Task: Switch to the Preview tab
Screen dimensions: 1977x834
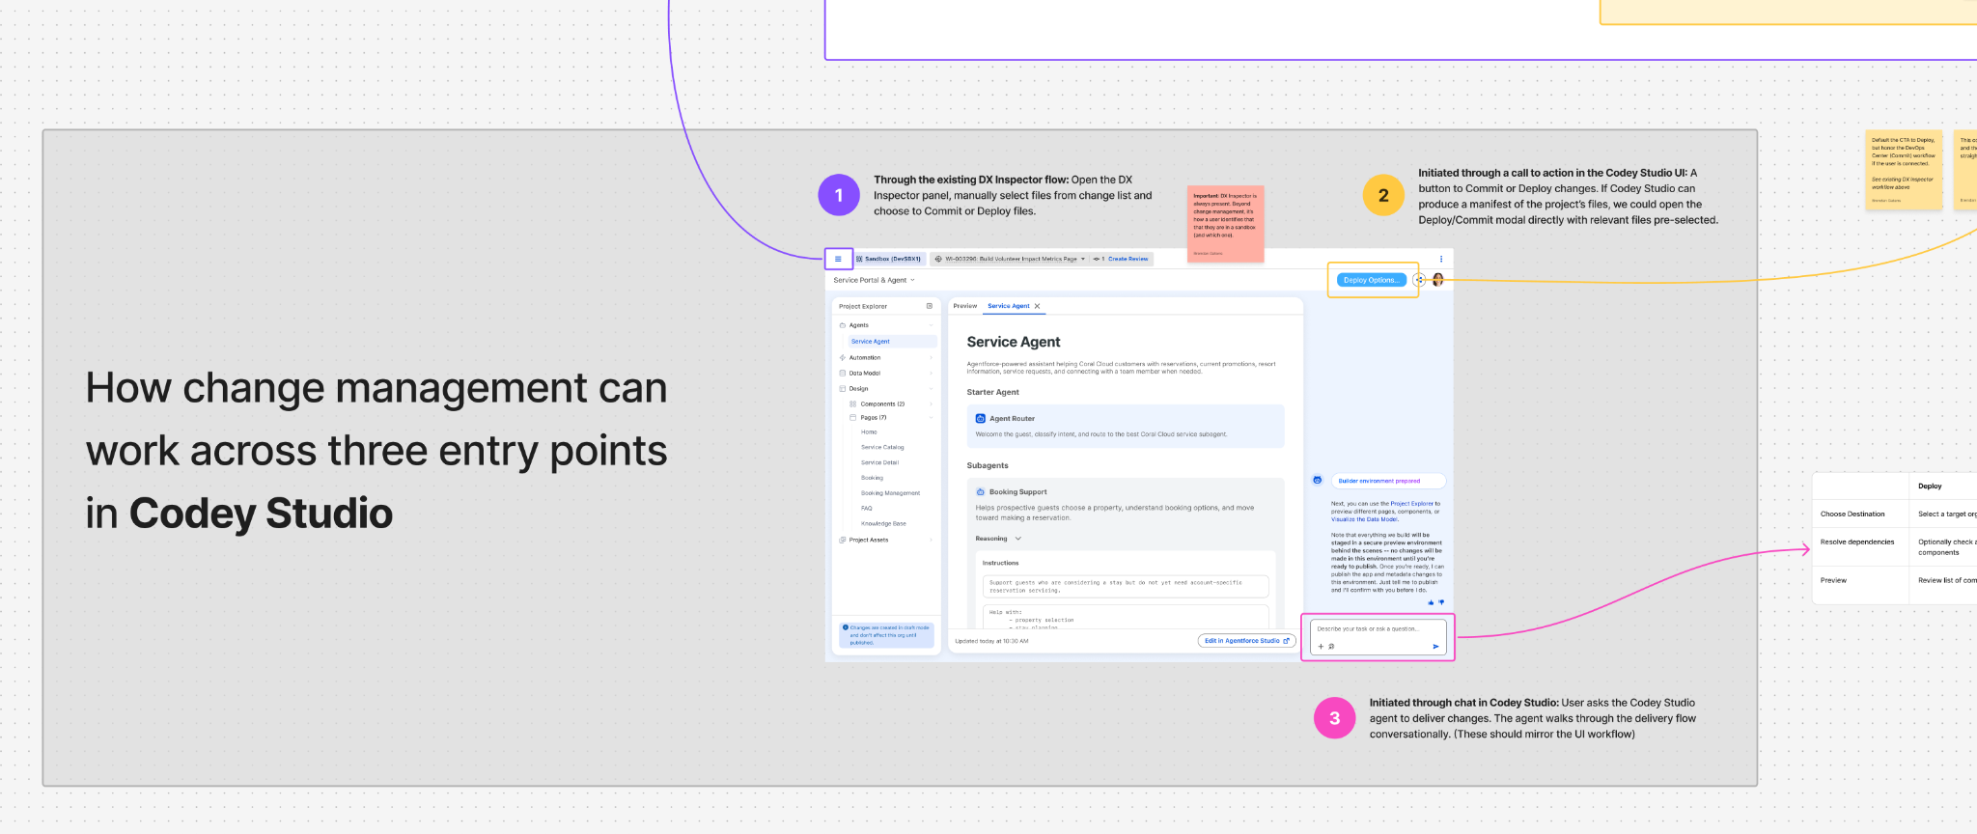Action: 965,306
